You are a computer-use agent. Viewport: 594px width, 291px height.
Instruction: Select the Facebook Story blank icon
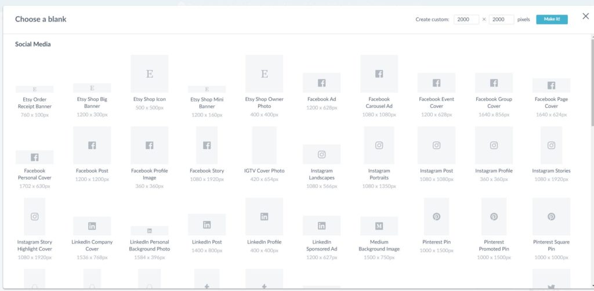pyautogui.click(x=207, y=145)
